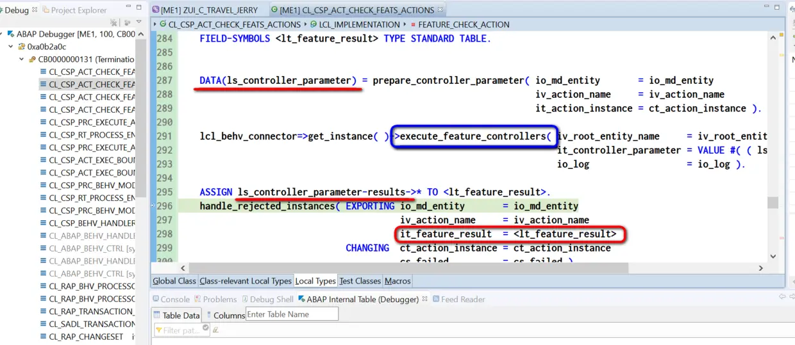Open the Debug view menu dropdown arrow
Screen dimensions: 795x345
coord(139,22)
